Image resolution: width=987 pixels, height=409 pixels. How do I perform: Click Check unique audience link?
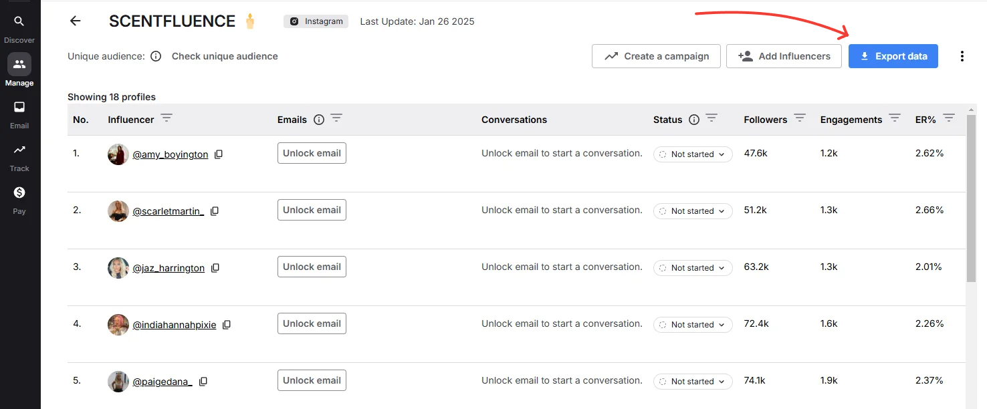[x=225, y=56]
